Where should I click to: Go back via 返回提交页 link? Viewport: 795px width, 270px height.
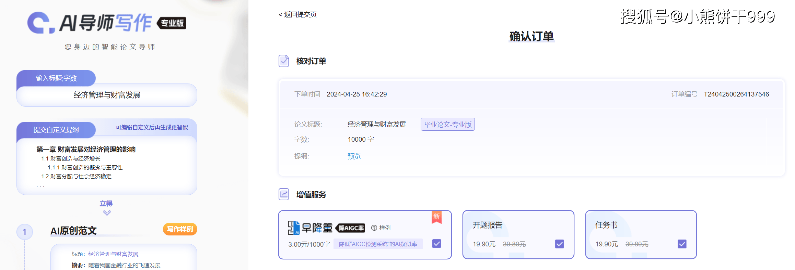coord(297,14)
